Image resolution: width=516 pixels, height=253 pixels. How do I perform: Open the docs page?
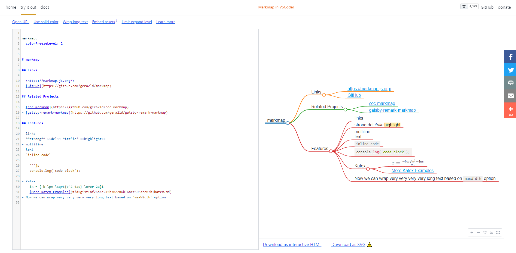click(x=45, y=7)
